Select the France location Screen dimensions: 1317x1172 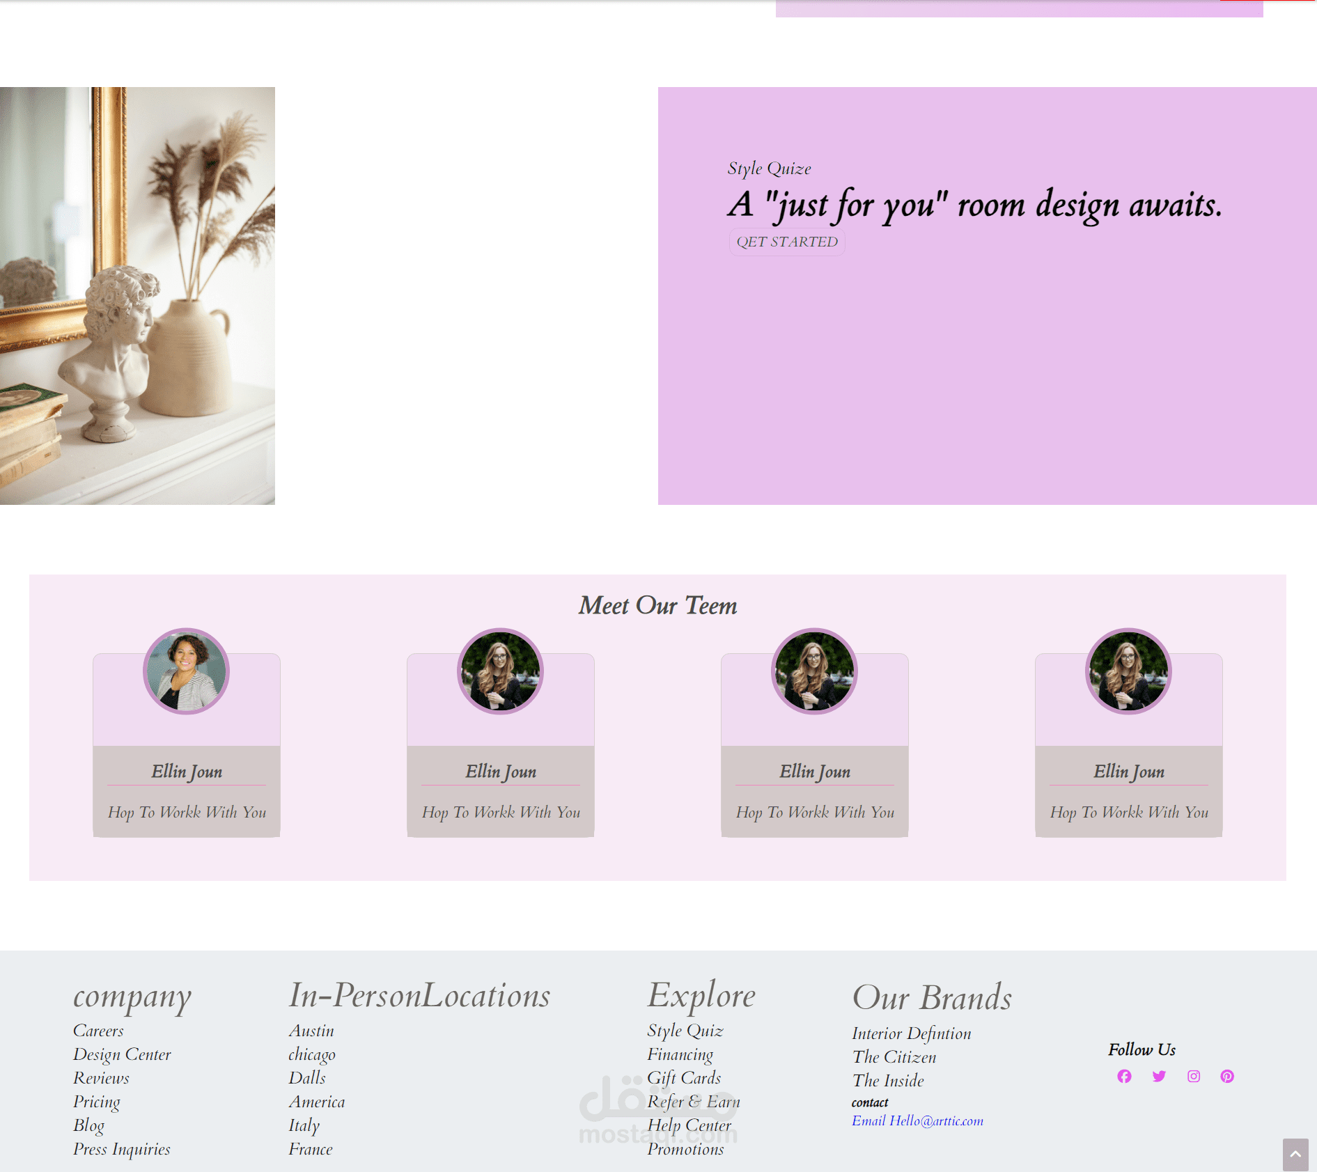(311, 1149)
